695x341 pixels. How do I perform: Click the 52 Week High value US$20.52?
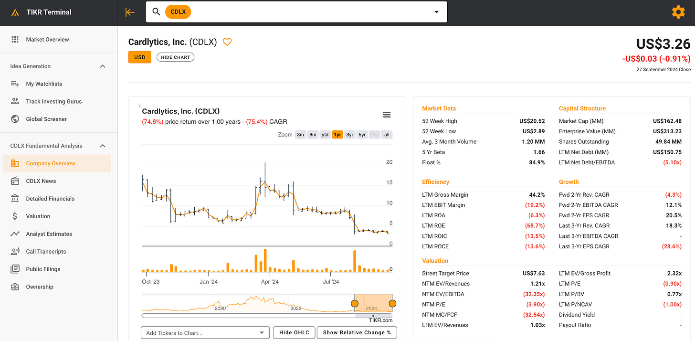tap(532, 121)
